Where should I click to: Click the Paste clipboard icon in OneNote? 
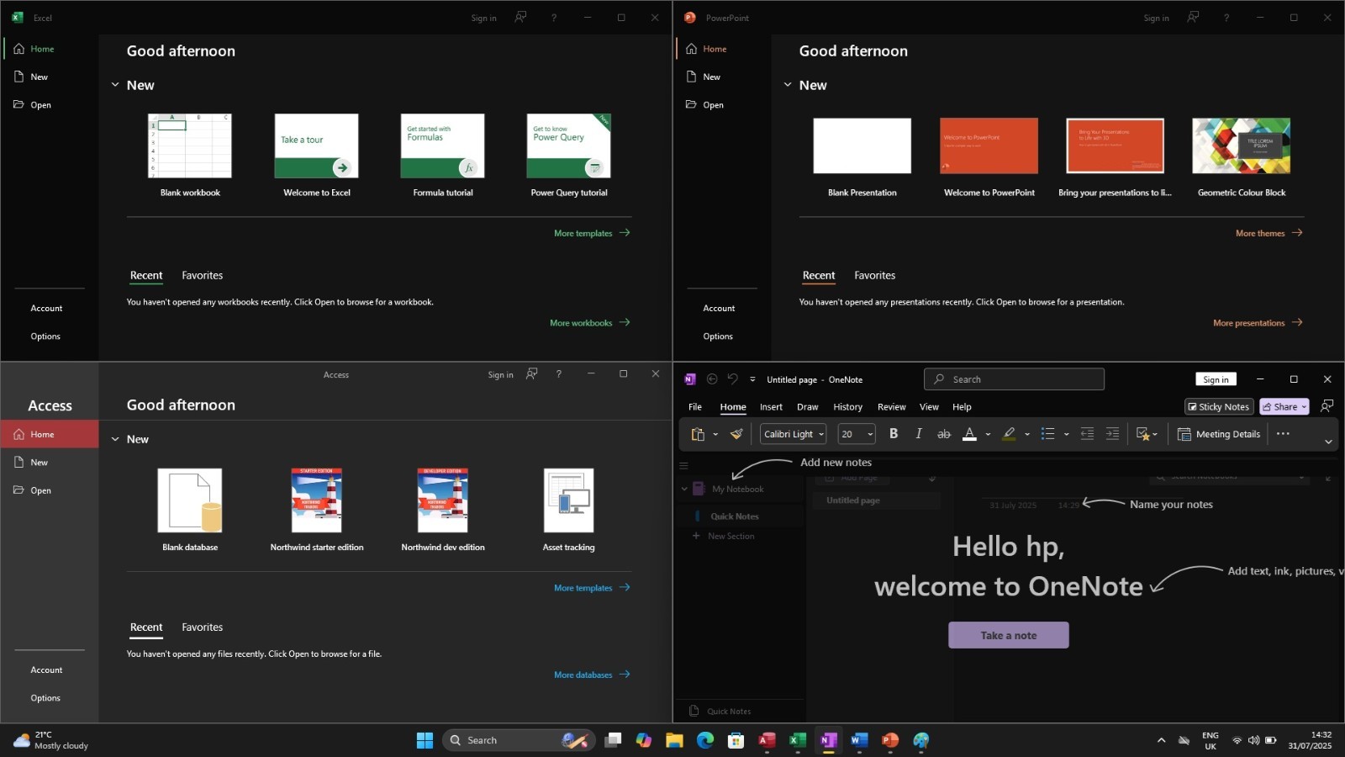coord(698,434)
